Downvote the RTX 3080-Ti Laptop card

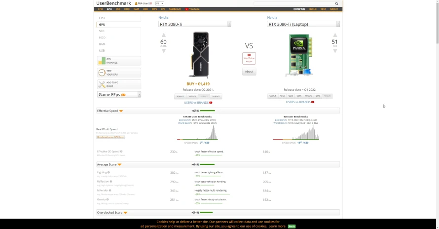tap(335, 51)
